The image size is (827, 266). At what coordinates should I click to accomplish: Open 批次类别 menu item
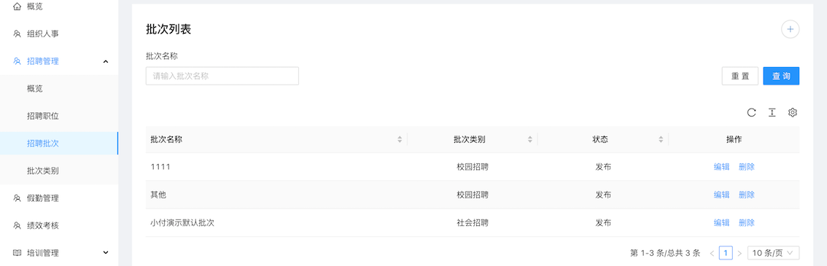coord(59,171)
